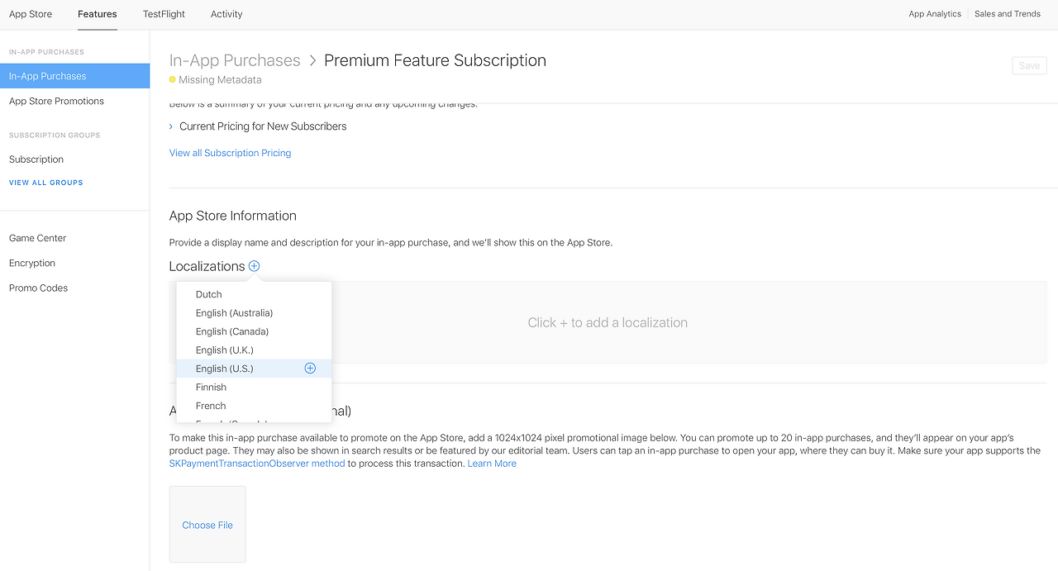
Task: Open View all Subscription Pricing link
Action: tap(230, 153)
